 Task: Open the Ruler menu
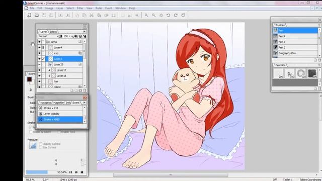[x=99, y=8]
